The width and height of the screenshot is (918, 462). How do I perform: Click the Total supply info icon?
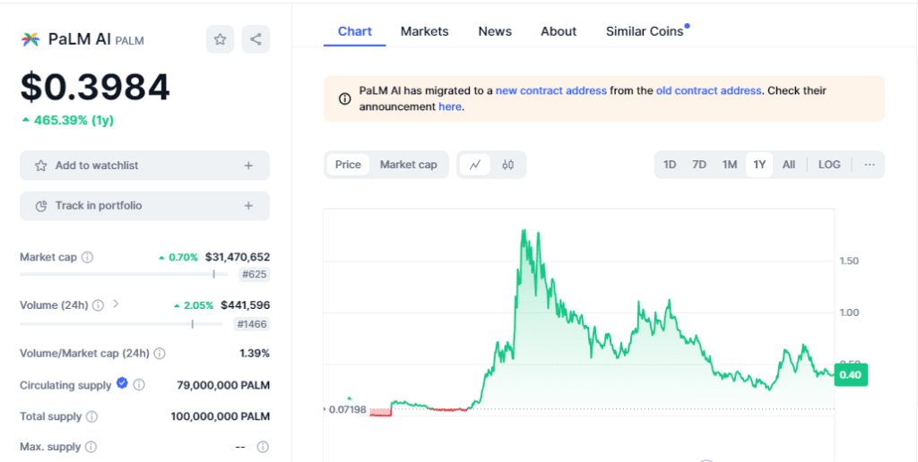click(x=91, y=416)
